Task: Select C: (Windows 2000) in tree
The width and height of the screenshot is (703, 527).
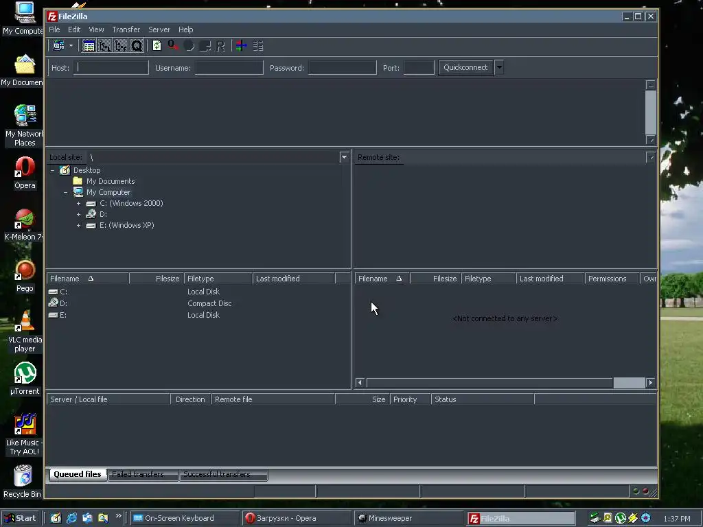Action: point(131,203)
